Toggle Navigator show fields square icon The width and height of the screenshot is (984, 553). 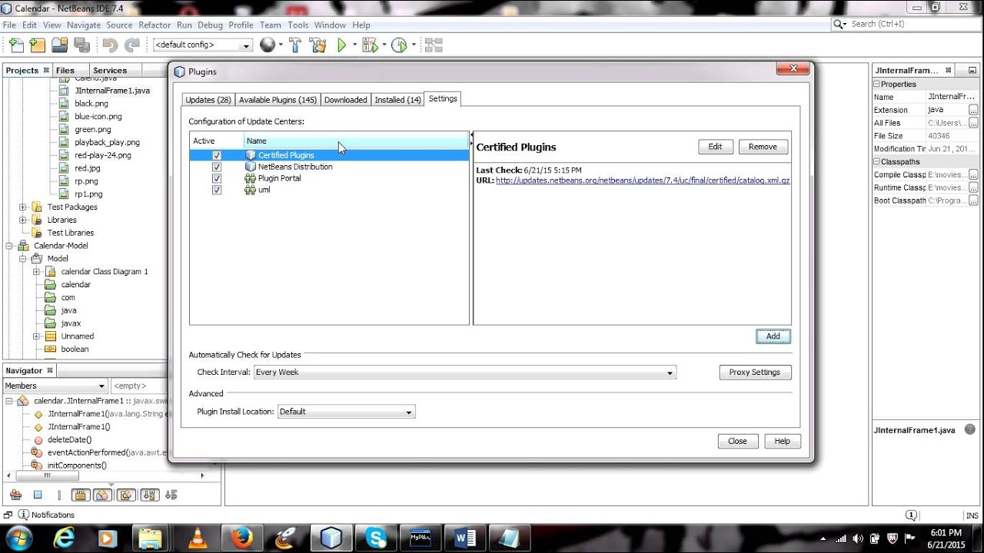click(x=37, y=495)
